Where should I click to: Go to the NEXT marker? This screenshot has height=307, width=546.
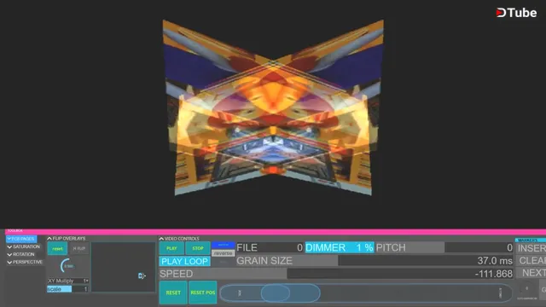tap(531, 273)
